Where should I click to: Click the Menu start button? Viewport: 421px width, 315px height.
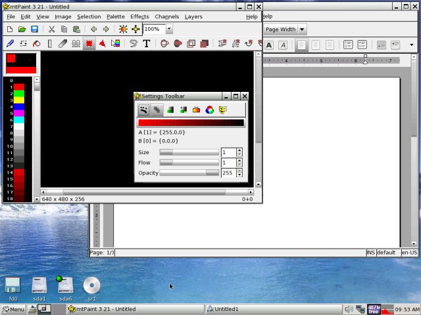[x=13, y=309]
